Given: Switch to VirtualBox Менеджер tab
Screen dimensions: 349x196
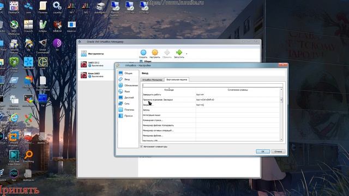Looking at the screenshot, I should (x=152, y=79).
